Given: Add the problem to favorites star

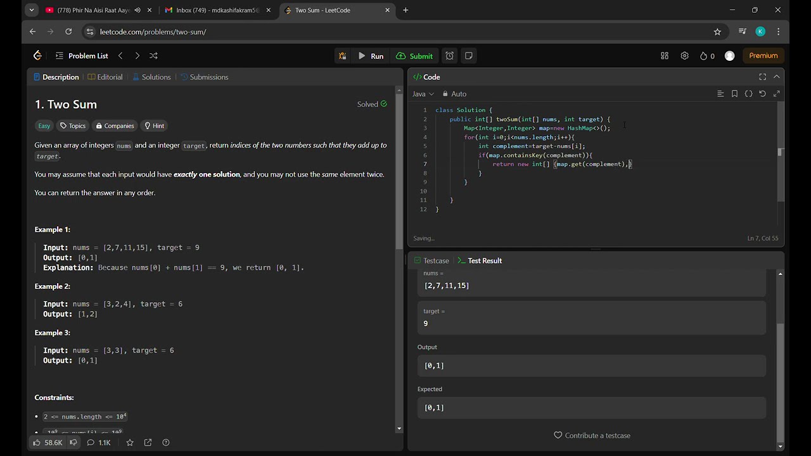Looking at the screenshot, I should [130, 443].
